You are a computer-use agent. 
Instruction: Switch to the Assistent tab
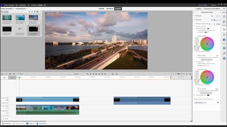coord(110,8)
